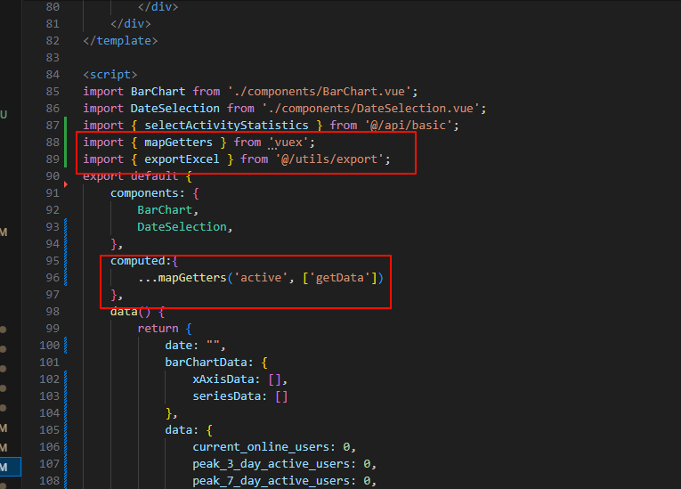Click the return keyword on line 99
The height and width of the screenshot is (489, 681).
pos(158,329)
